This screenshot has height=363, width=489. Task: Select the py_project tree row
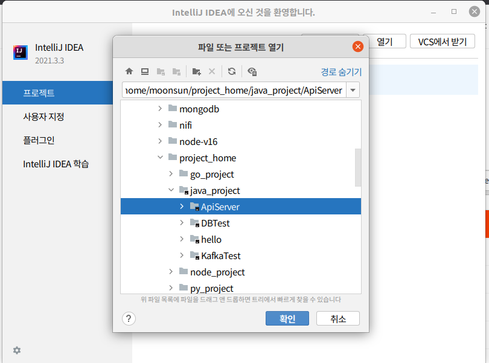pos(241,288)
